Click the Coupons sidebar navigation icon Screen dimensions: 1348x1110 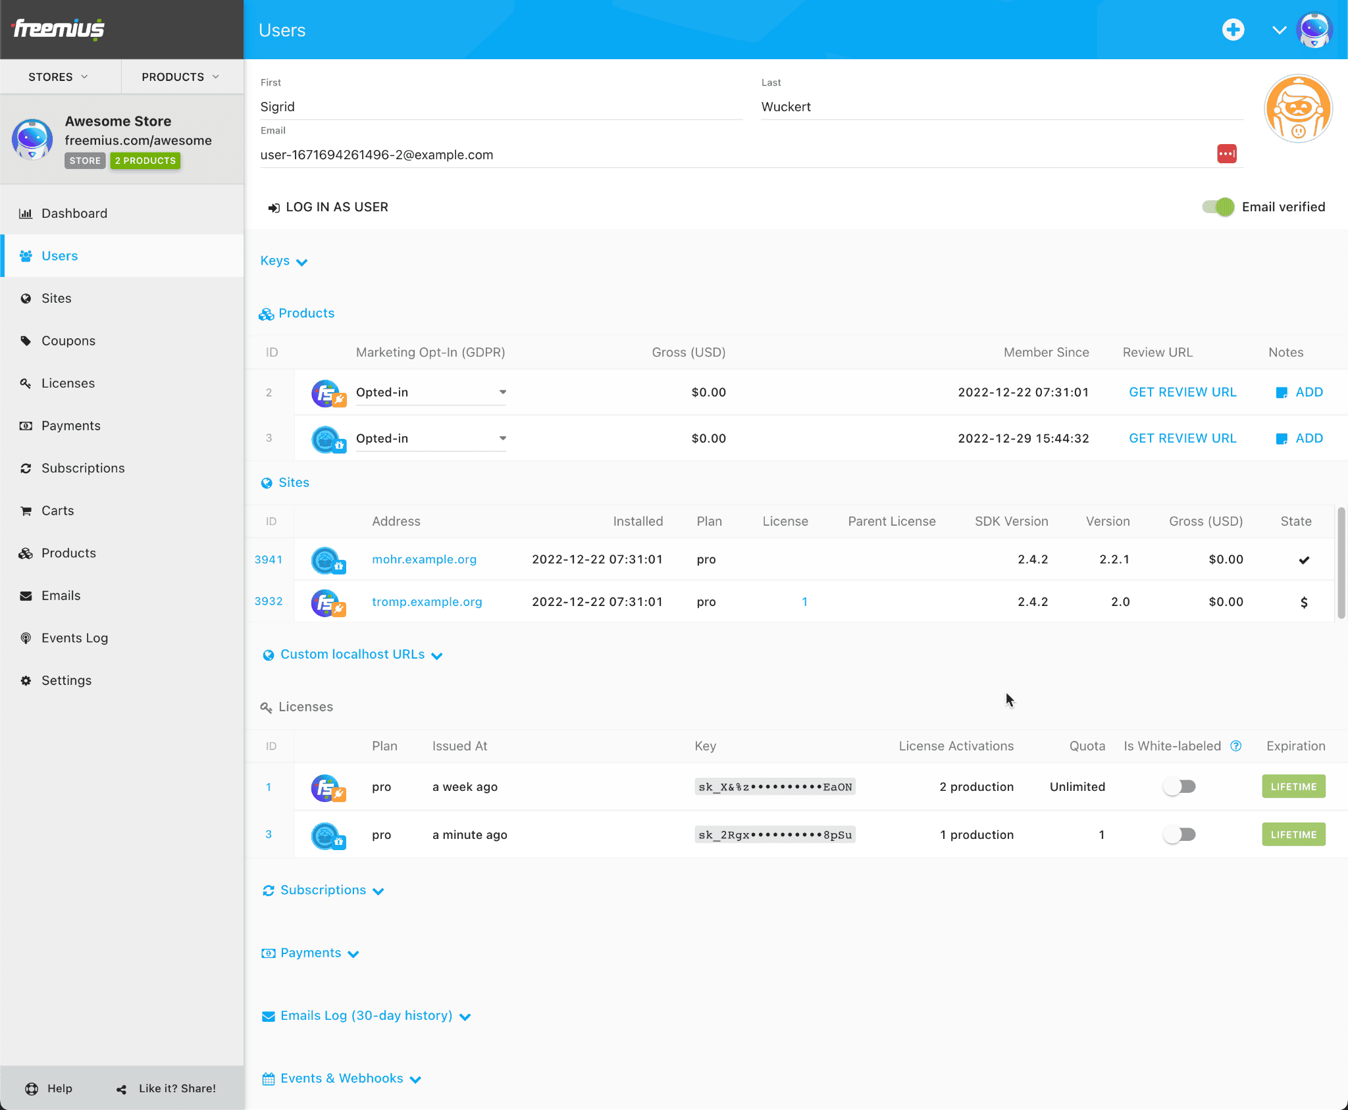26,340
